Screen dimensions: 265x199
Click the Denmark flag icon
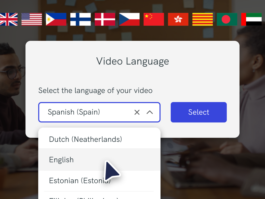(105, 19)
